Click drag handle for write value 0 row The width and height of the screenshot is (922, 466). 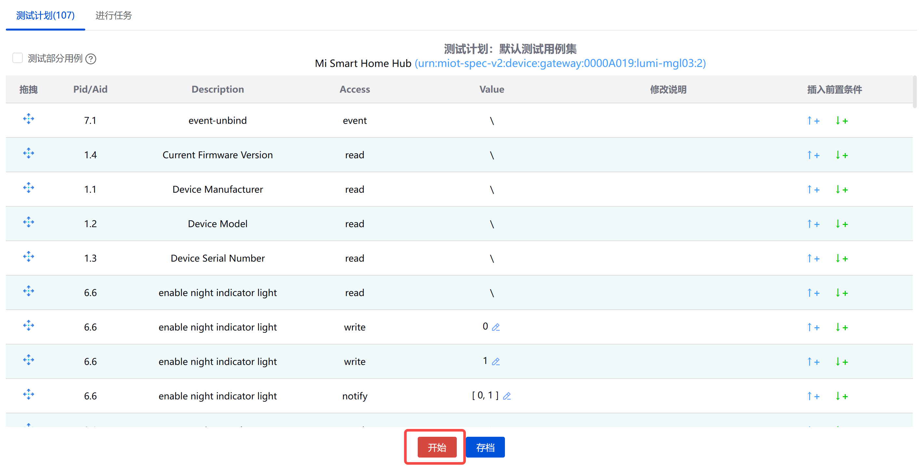click(29, 325)
